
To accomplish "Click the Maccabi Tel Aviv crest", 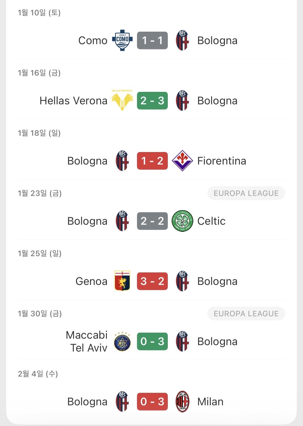I will 122,342.
